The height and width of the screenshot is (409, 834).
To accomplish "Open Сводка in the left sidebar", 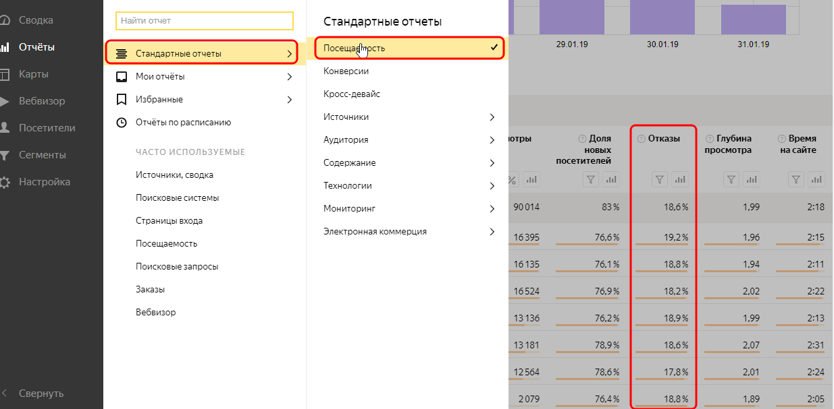I will [x=36, y=20].
